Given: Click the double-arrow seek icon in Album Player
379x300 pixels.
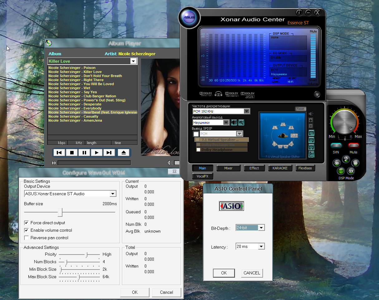Looking at the screenshot, I should point(54,163).
